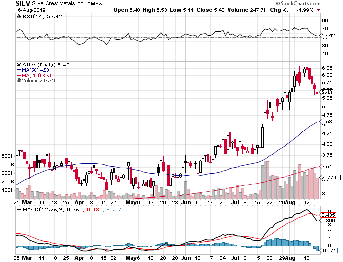Click the High 5.53 value
343x262 pixels.
pos(155,10)
